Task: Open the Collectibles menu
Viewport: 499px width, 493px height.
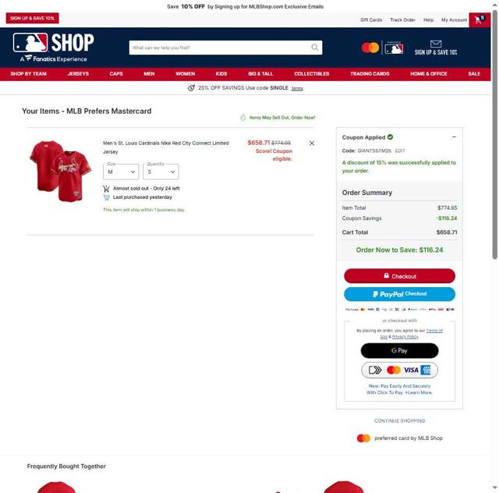Action: [312, 74]
